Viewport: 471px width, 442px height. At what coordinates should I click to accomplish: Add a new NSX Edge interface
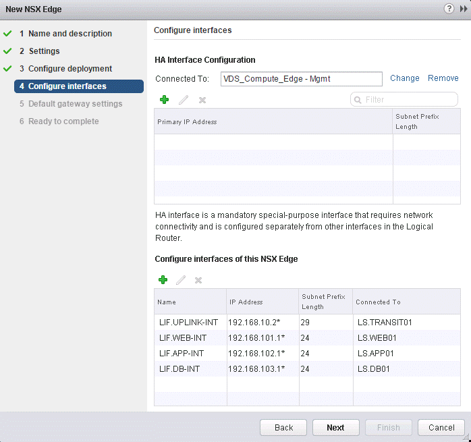[163, 280]
